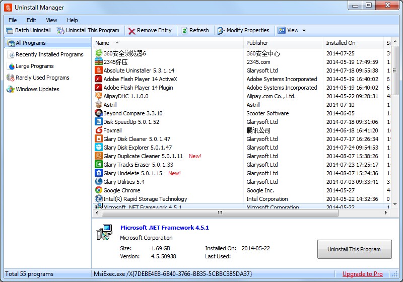Click the Refresh toolbar icon
This screenshot has width=403, height=282.
(184, 31)
